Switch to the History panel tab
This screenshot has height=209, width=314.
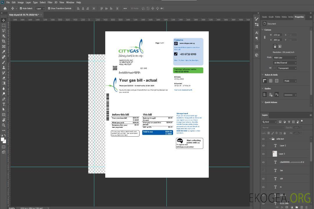coord(284,17)
